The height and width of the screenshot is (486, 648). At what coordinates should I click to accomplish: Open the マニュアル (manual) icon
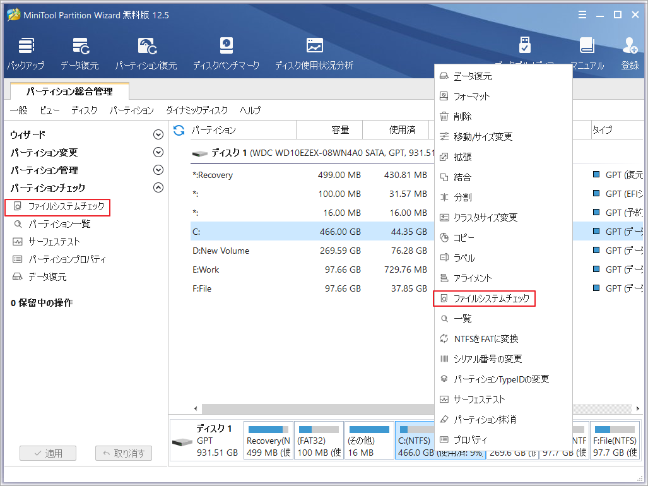click(587, 54)
